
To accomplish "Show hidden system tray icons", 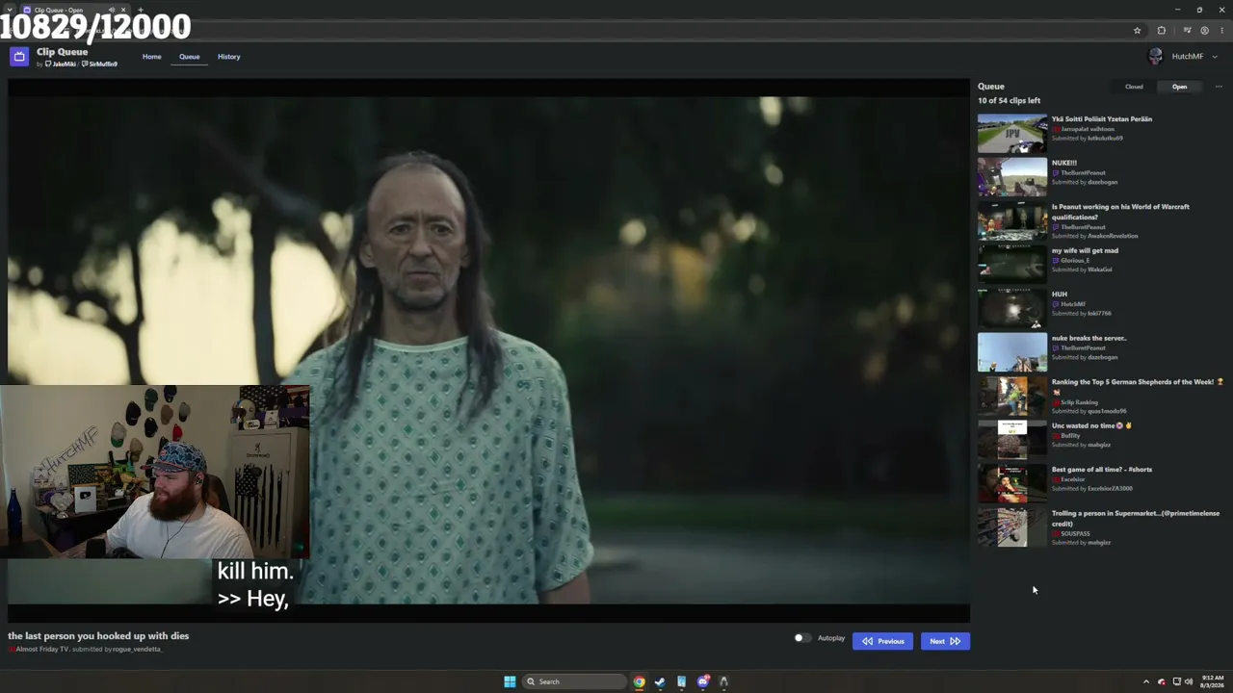I will click(x=1145, y=681).
